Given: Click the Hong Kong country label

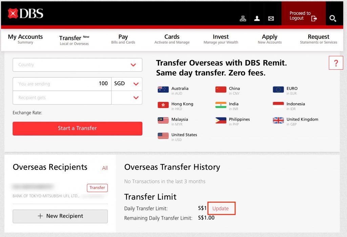Looking at the screenshot, I should [182, 104].
